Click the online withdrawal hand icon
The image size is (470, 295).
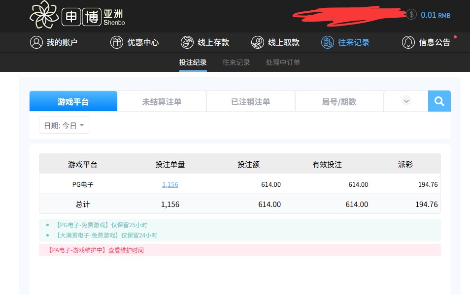[257, 42]
